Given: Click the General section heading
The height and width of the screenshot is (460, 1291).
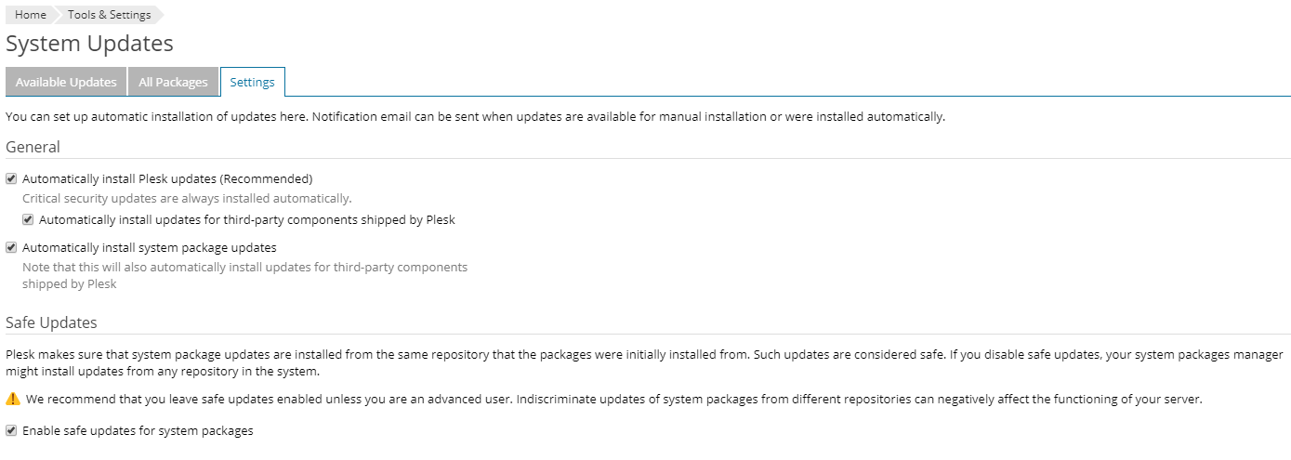Looking at the screenshot, I should pos(33,147).
